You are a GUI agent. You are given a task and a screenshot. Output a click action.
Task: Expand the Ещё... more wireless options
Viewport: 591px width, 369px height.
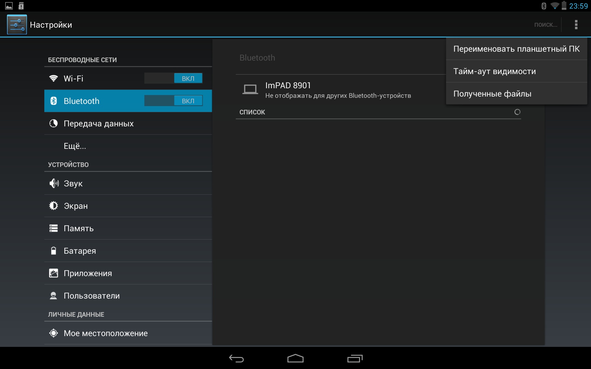click(75, 146)
